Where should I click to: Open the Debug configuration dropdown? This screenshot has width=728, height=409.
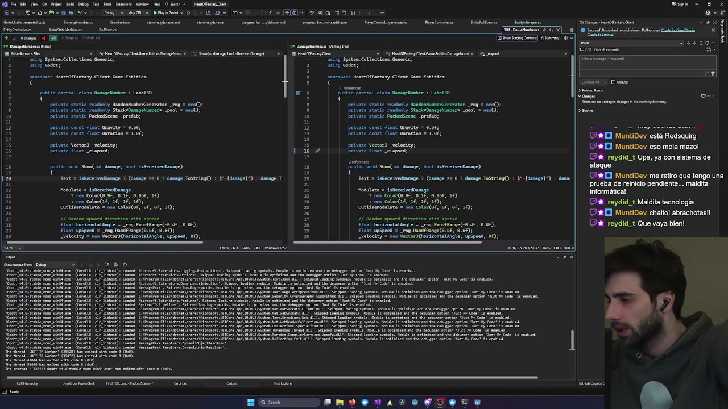click(114, 12)
